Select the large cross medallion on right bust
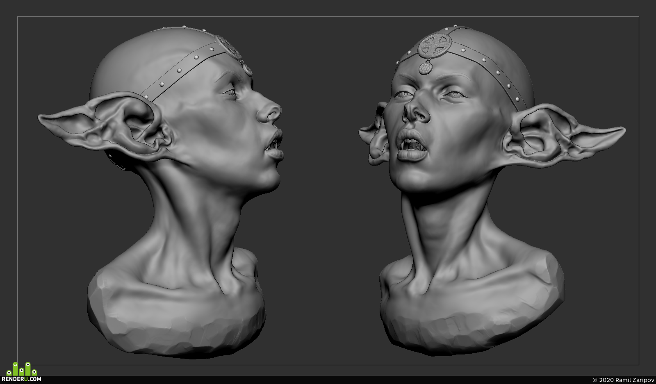This screenshot has height=384, width=656. tap(435, 45)
